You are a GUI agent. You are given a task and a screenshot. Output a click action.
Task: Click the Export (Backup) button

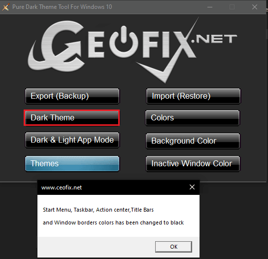click(72, 96)
